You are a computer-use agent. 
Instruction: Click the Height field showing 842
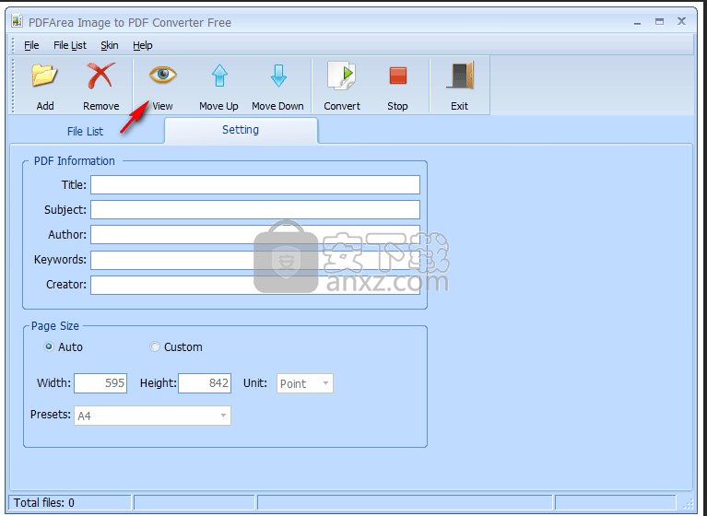point(205,383)
